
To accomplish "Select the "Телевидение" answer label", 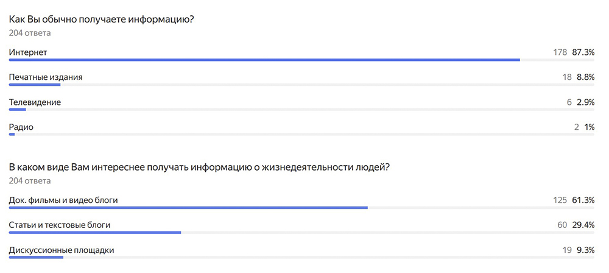I will tap(35, 102).
